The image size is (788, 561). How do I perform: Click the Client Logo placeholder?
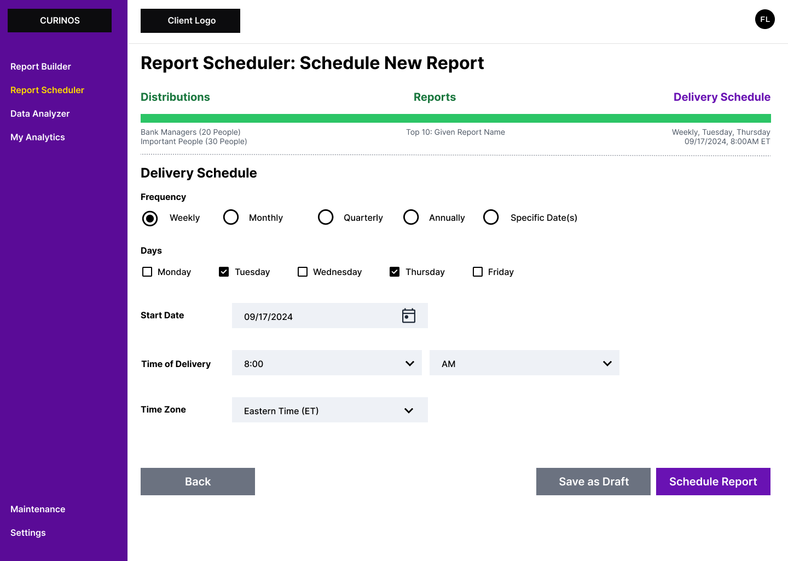point(190,21)
